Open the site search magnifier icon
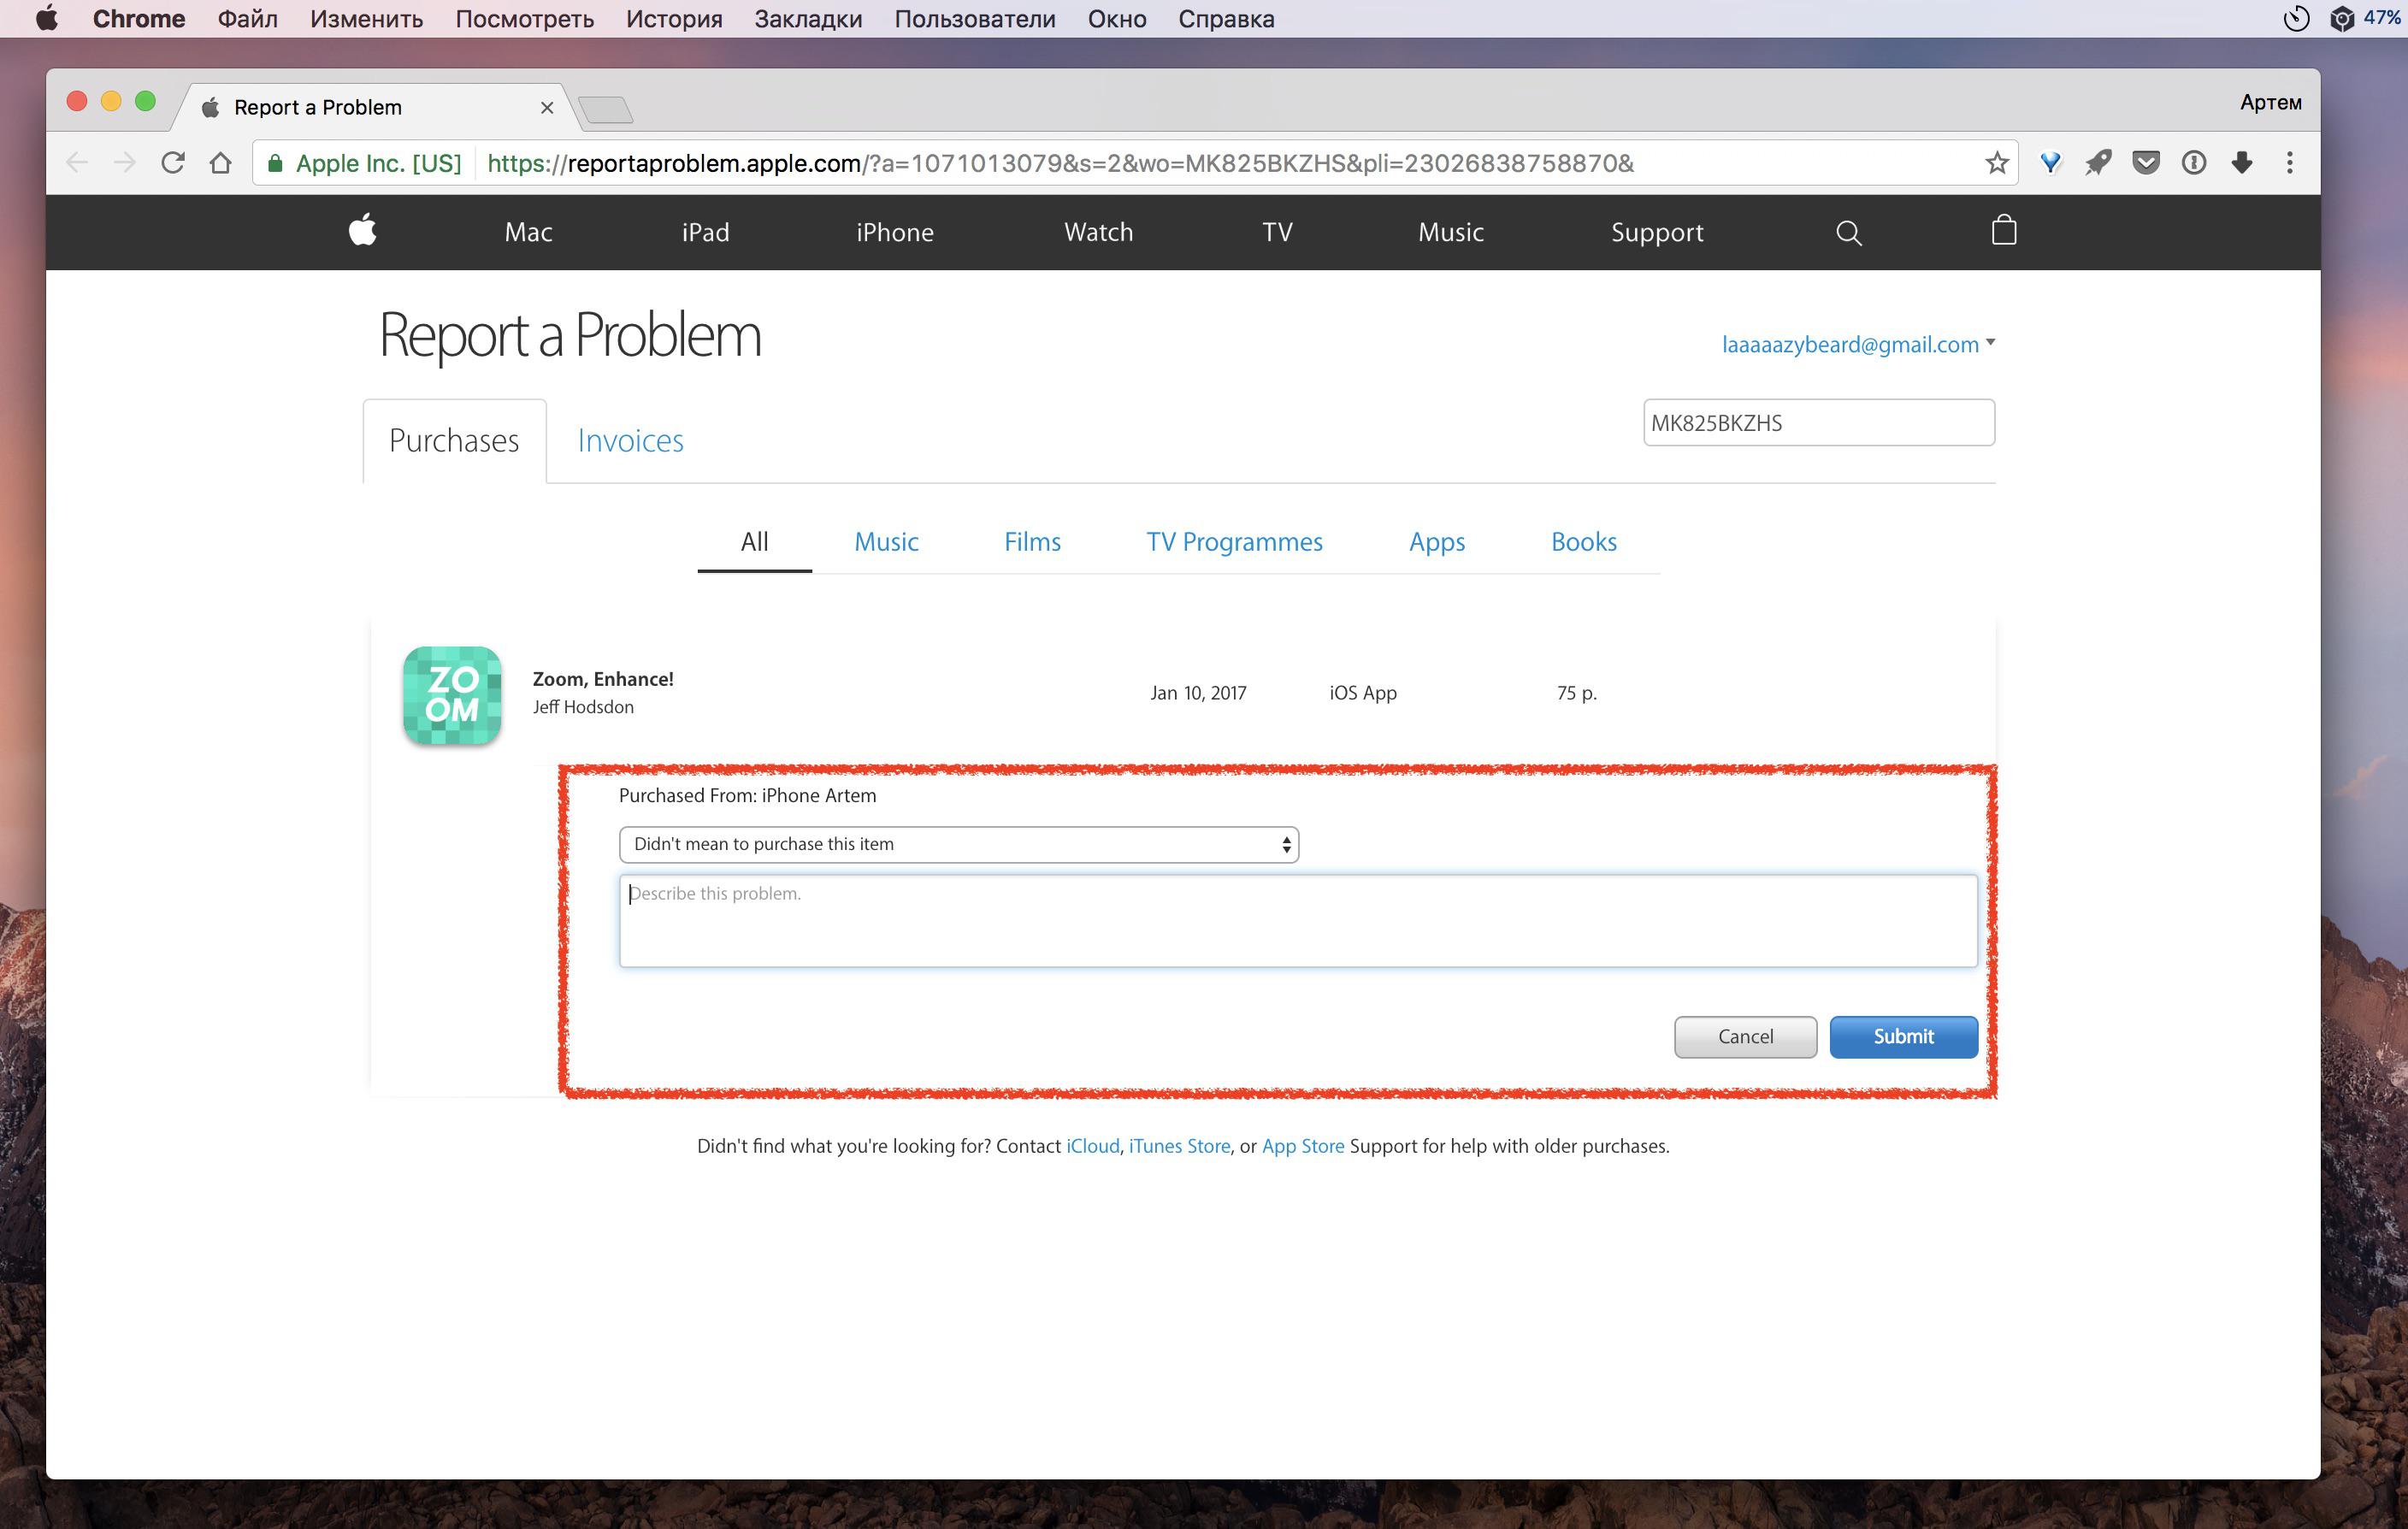Screen dimensions: 2408x1529 [1849, 233]
